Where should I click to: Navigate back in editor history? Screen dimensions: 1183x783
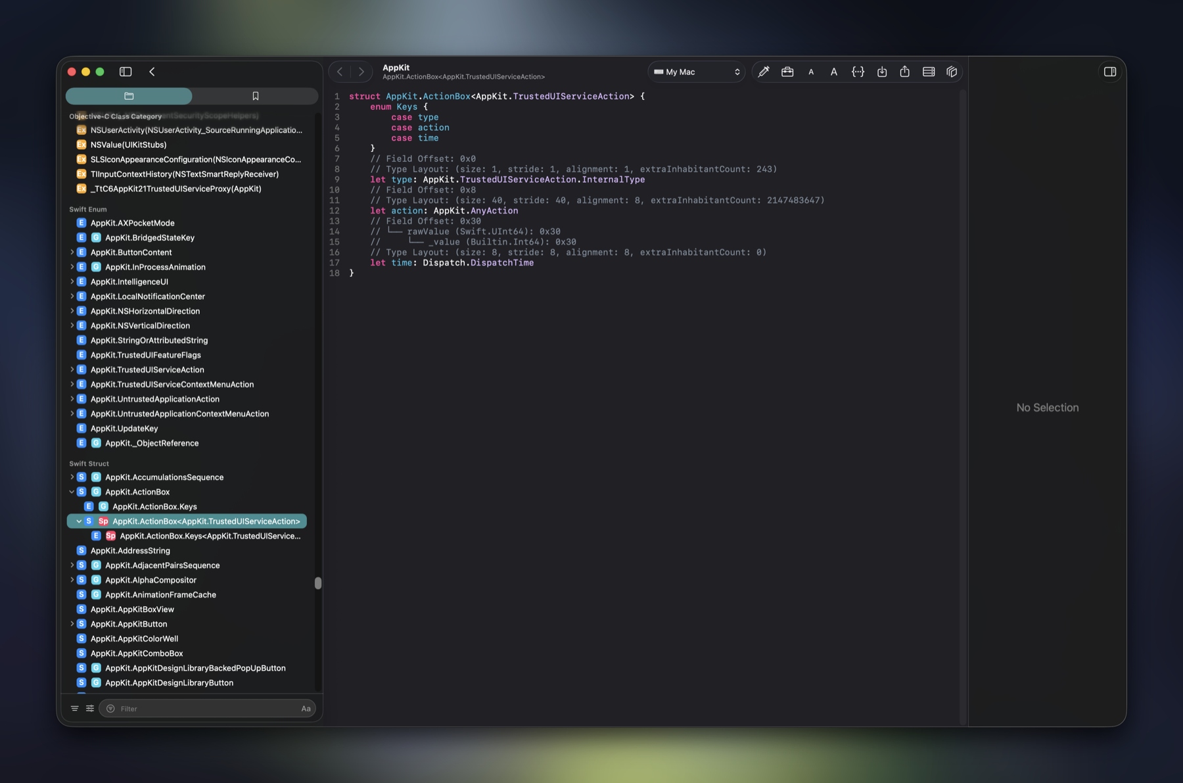tap(340, 72)
